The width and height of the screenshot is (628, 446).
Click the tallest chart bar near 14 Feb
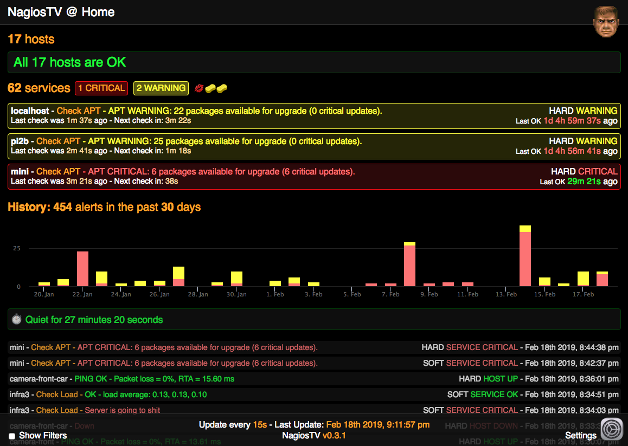(525, 256)
